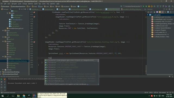Select isReady: boolean field in Structure
Screen dimensions: 174x98
[162, 37]
